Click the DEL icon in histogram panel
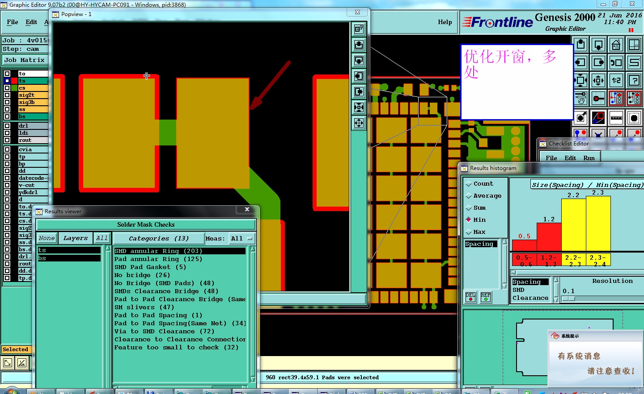644x394 pixels. pyautogui.click(x=470, y=297)
